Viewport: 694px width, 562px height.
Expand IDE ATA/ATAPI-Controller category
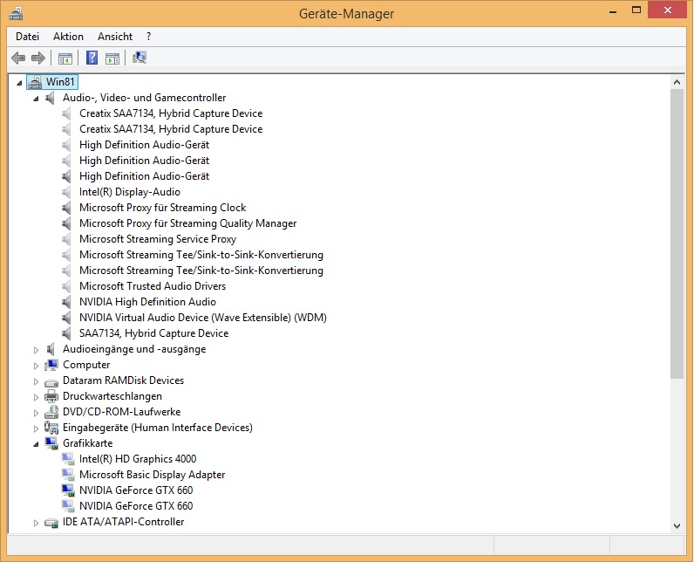tap(36, 523)
